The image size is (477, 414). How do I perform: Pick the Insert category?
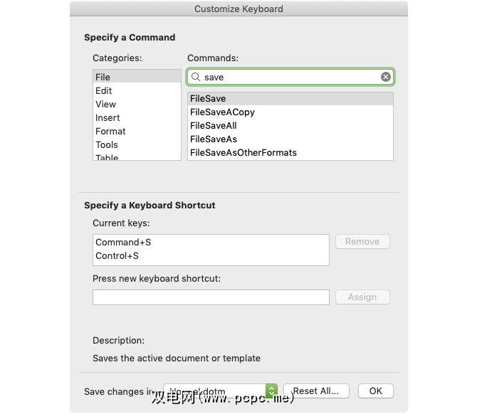(x=108, y=117)
